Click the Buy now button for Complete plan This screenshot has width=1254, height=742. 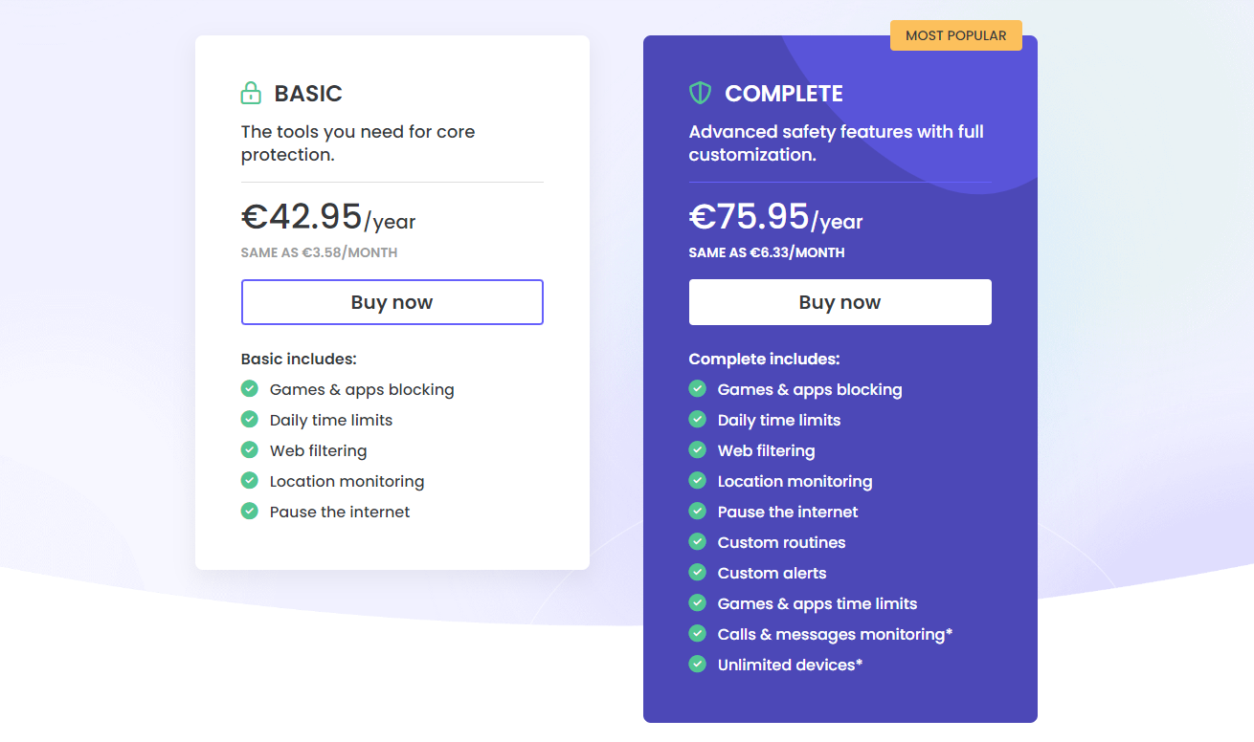click(x=840, y=302)
